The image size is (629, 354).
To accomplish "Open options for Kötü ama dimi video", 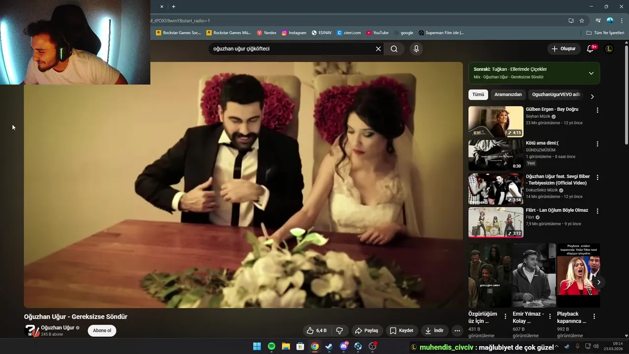I will [x=598, y=144].
